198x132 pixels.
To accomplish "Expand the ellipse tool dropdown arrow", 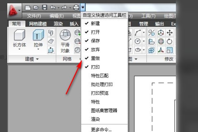I will pyautogui.click(x=144, y=50).
